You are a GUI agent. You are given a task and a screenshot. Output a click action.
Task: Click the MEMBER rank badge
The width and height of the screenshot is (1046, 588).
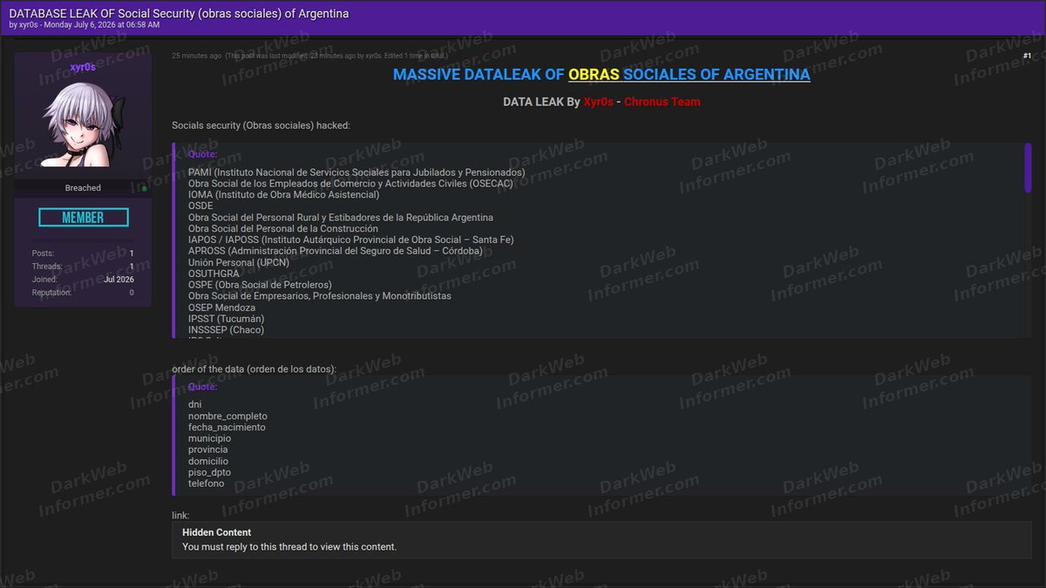pyautogui.click(x=83, y=218)
